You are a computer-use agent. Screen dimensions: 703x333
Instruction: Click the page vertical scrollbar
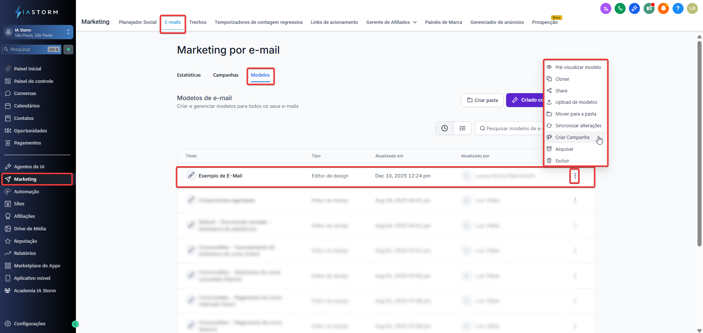pos(699,143)
